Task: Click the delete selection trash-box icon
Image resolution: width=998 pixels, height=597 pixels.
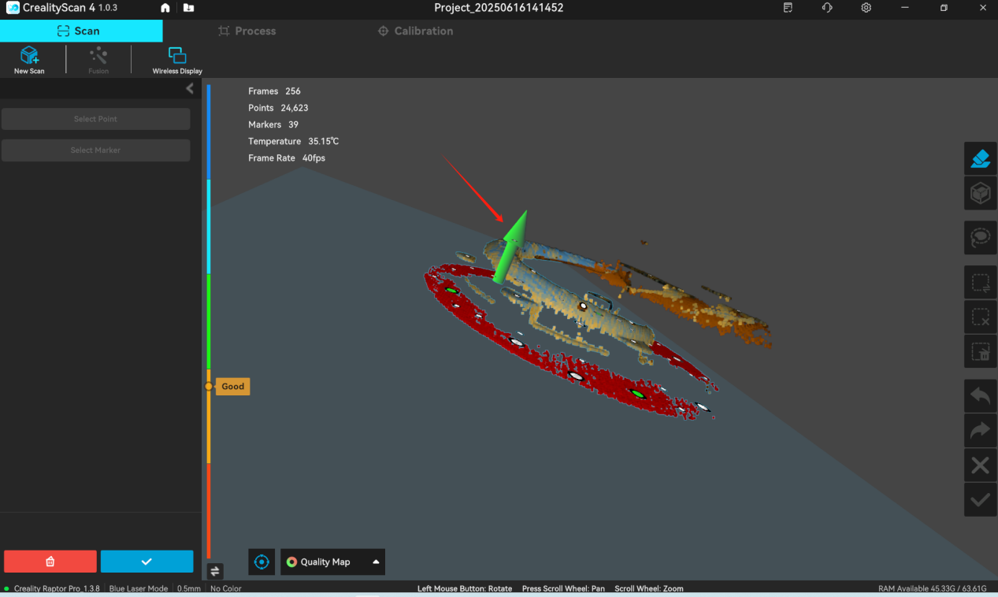Action: coord(980,351)
